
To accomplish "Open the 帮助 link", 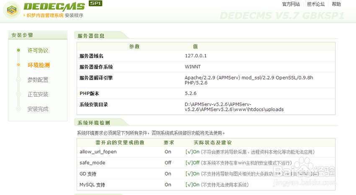I will 336,4.
